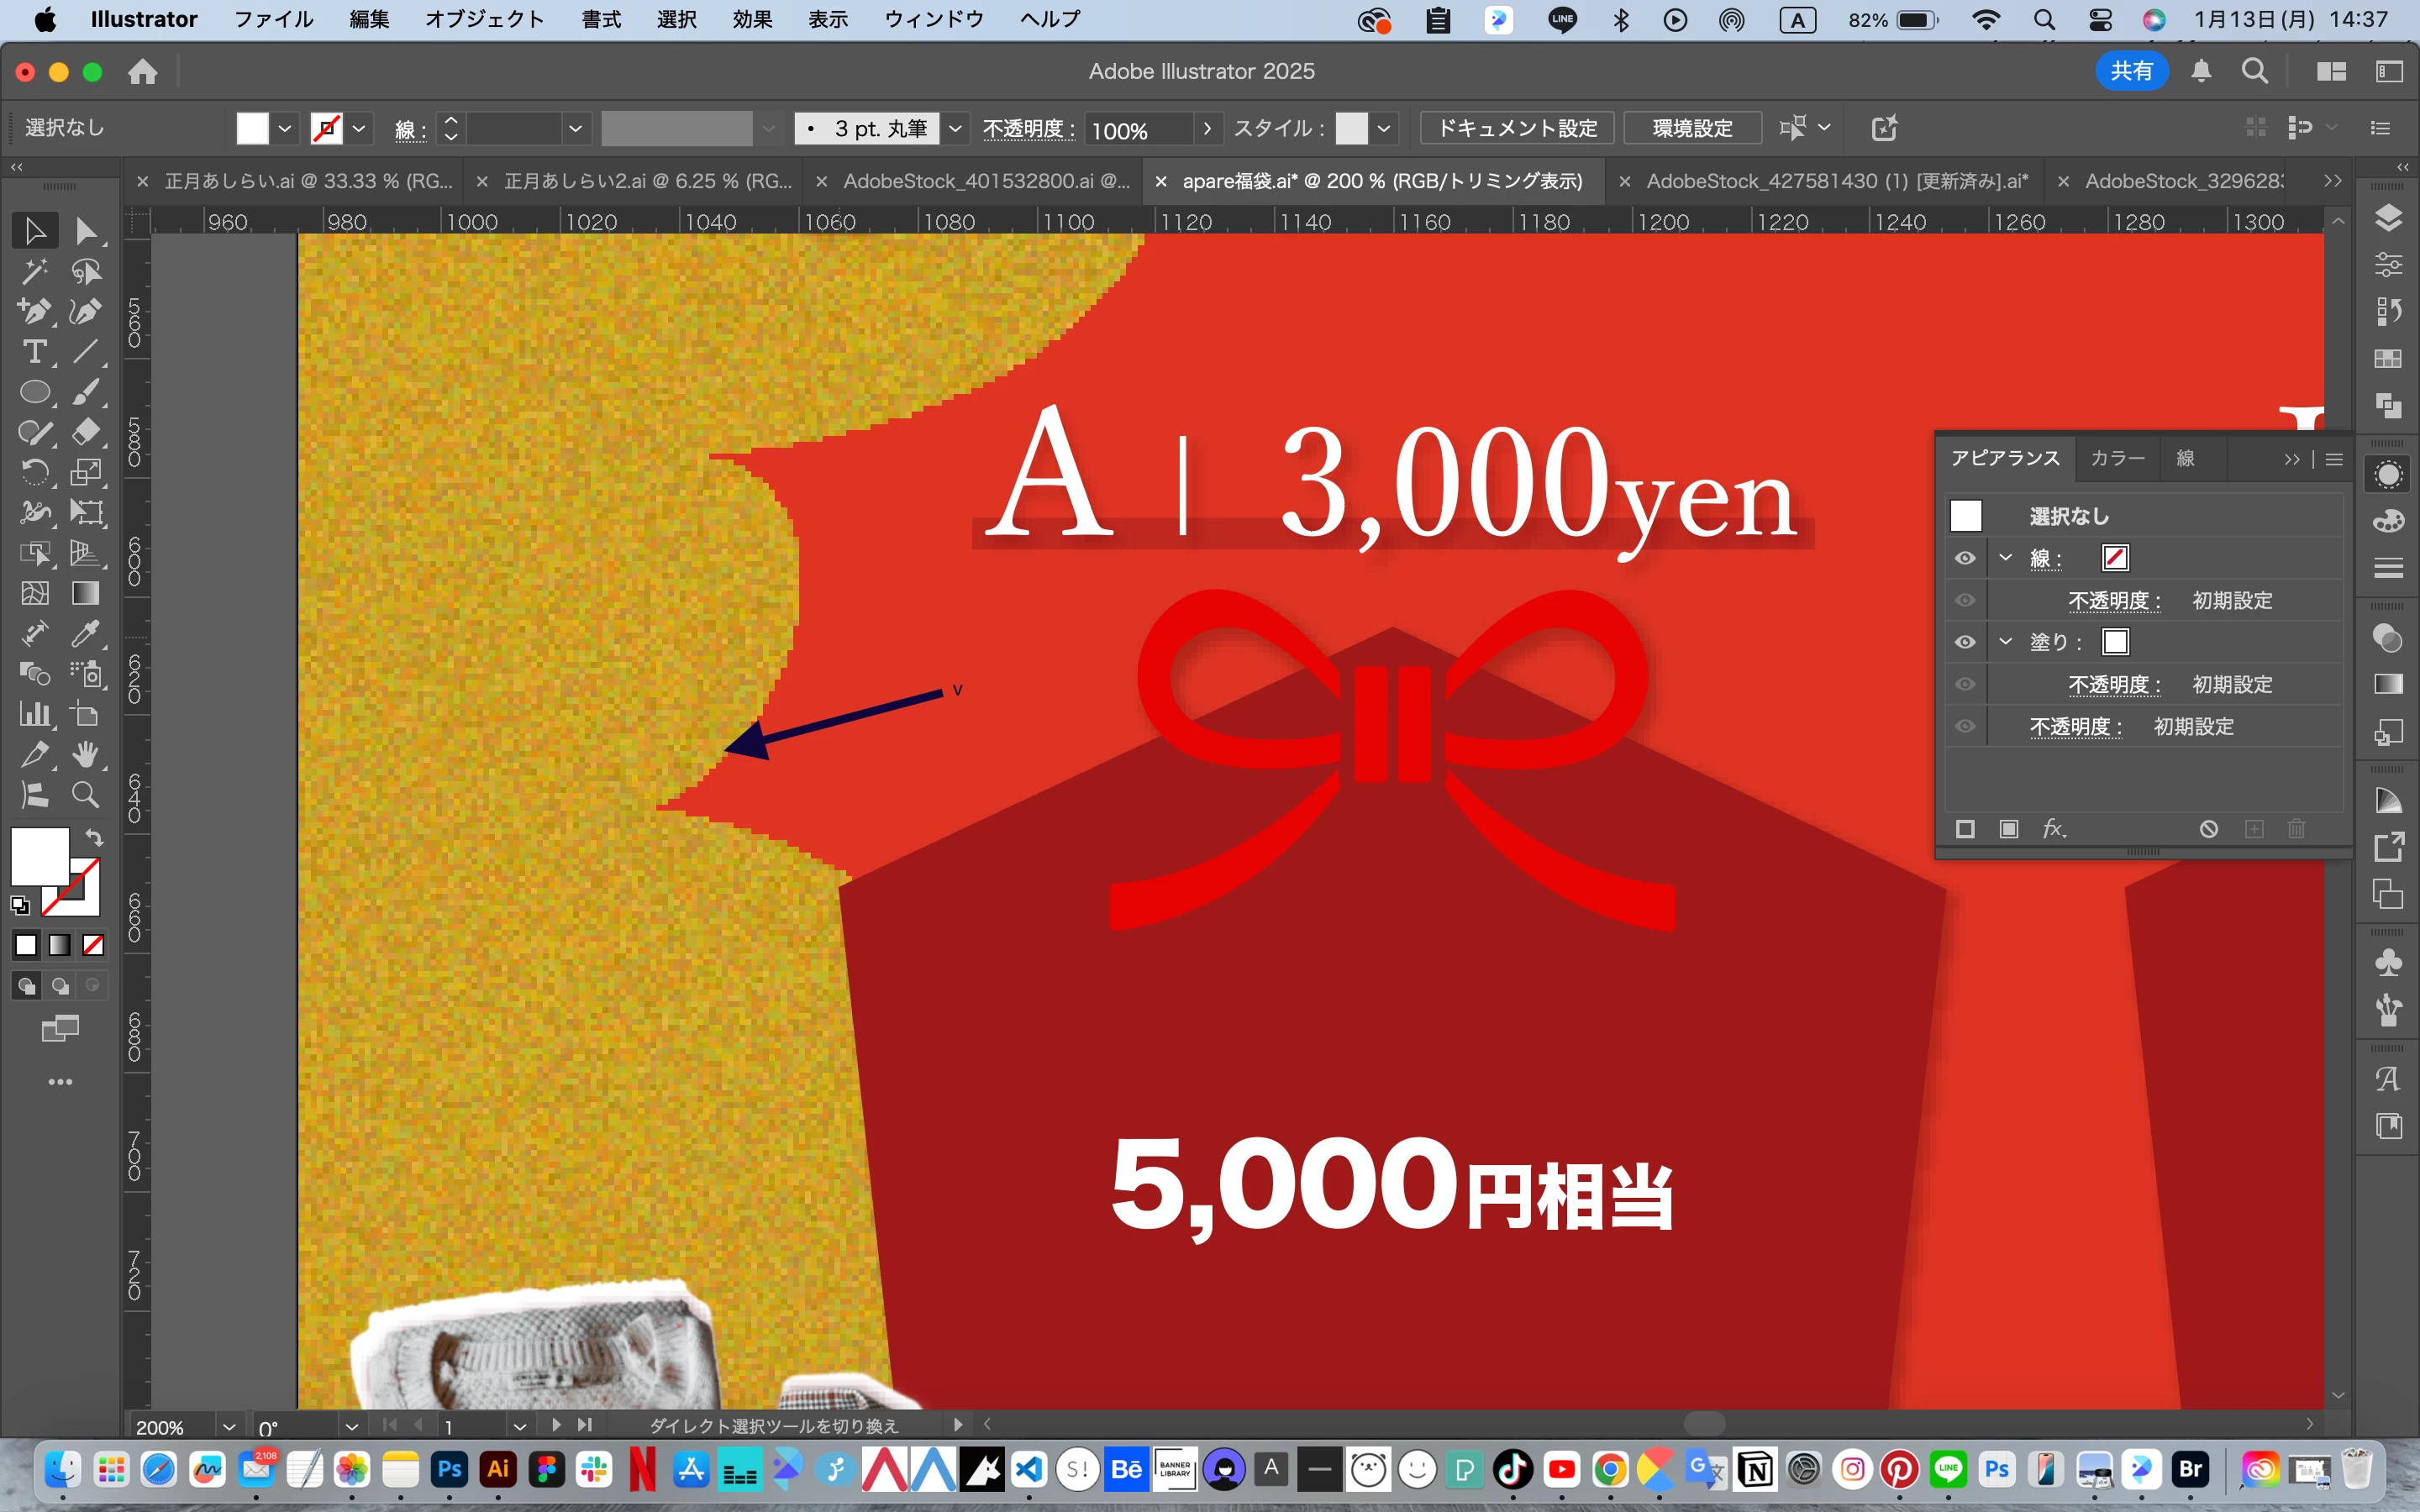Open the Layers panel icon
This screenshot has height=1512, width=2420.
point(2388,218)
